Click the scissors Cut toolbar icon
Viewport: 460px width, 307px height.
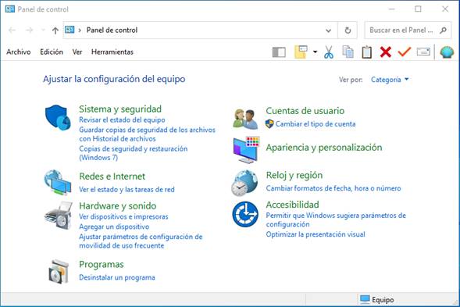point(329,52)
